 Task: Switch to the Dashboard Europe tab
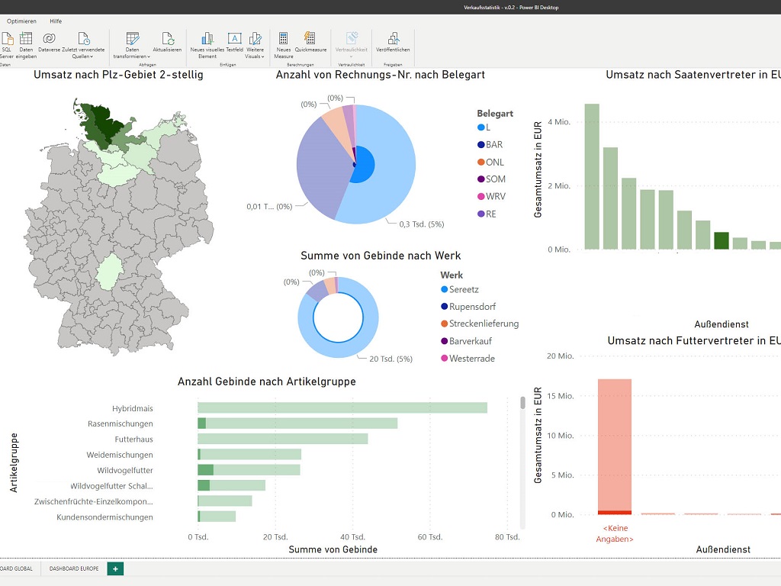(72, 568)
